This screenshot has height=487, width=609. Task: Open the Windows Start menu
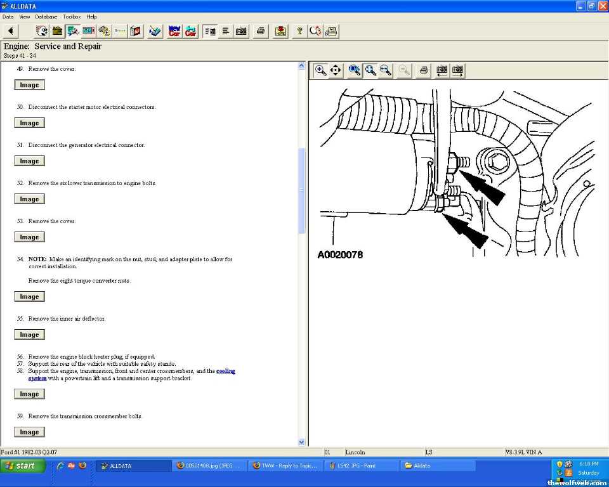23,466
